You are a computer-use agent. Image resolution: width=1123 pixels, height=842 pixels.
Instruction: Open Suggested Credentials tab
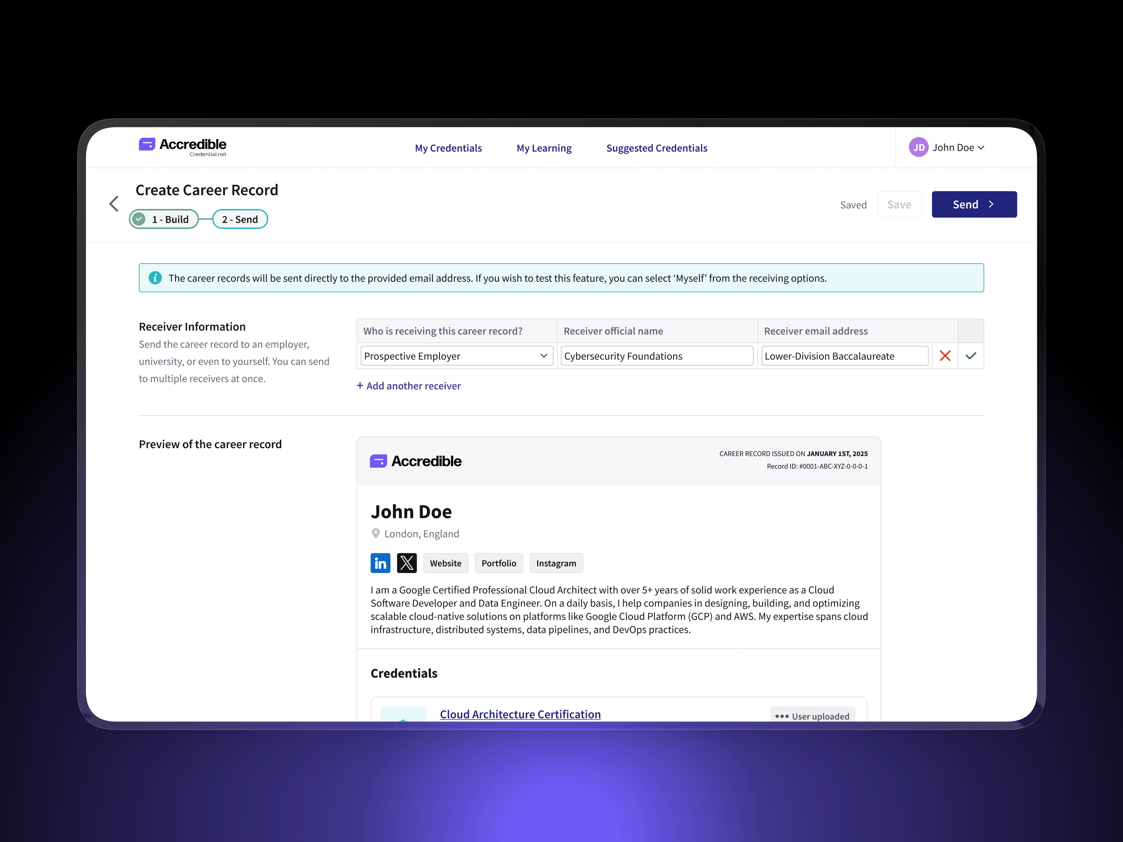(657, 148)
